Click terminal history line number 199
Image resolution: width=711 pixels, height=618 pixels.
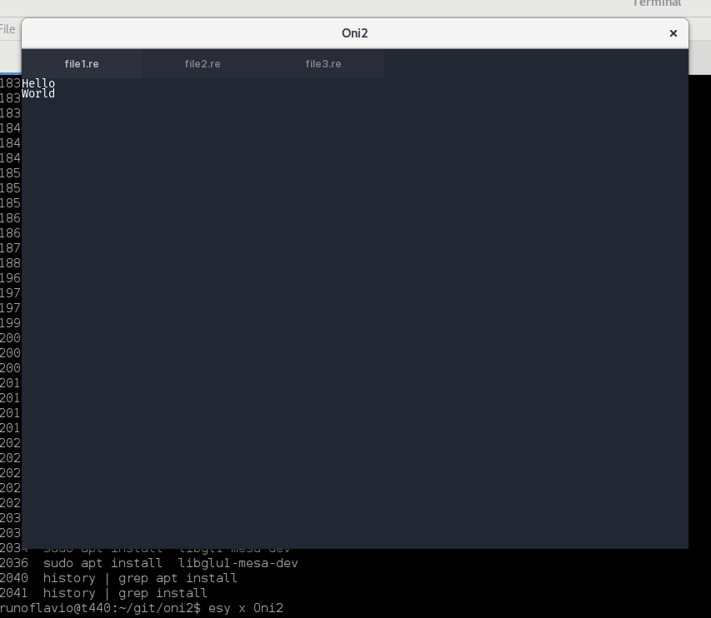11,323
